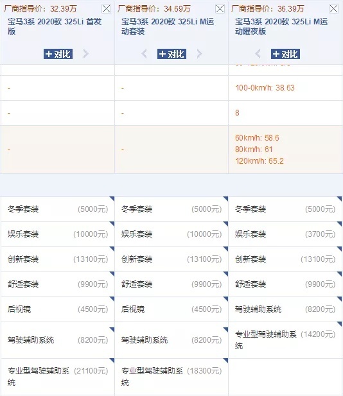Expand 舒适套装 corner marker in 首发版 column
This screenshot has height=396, width=343.
112,274
